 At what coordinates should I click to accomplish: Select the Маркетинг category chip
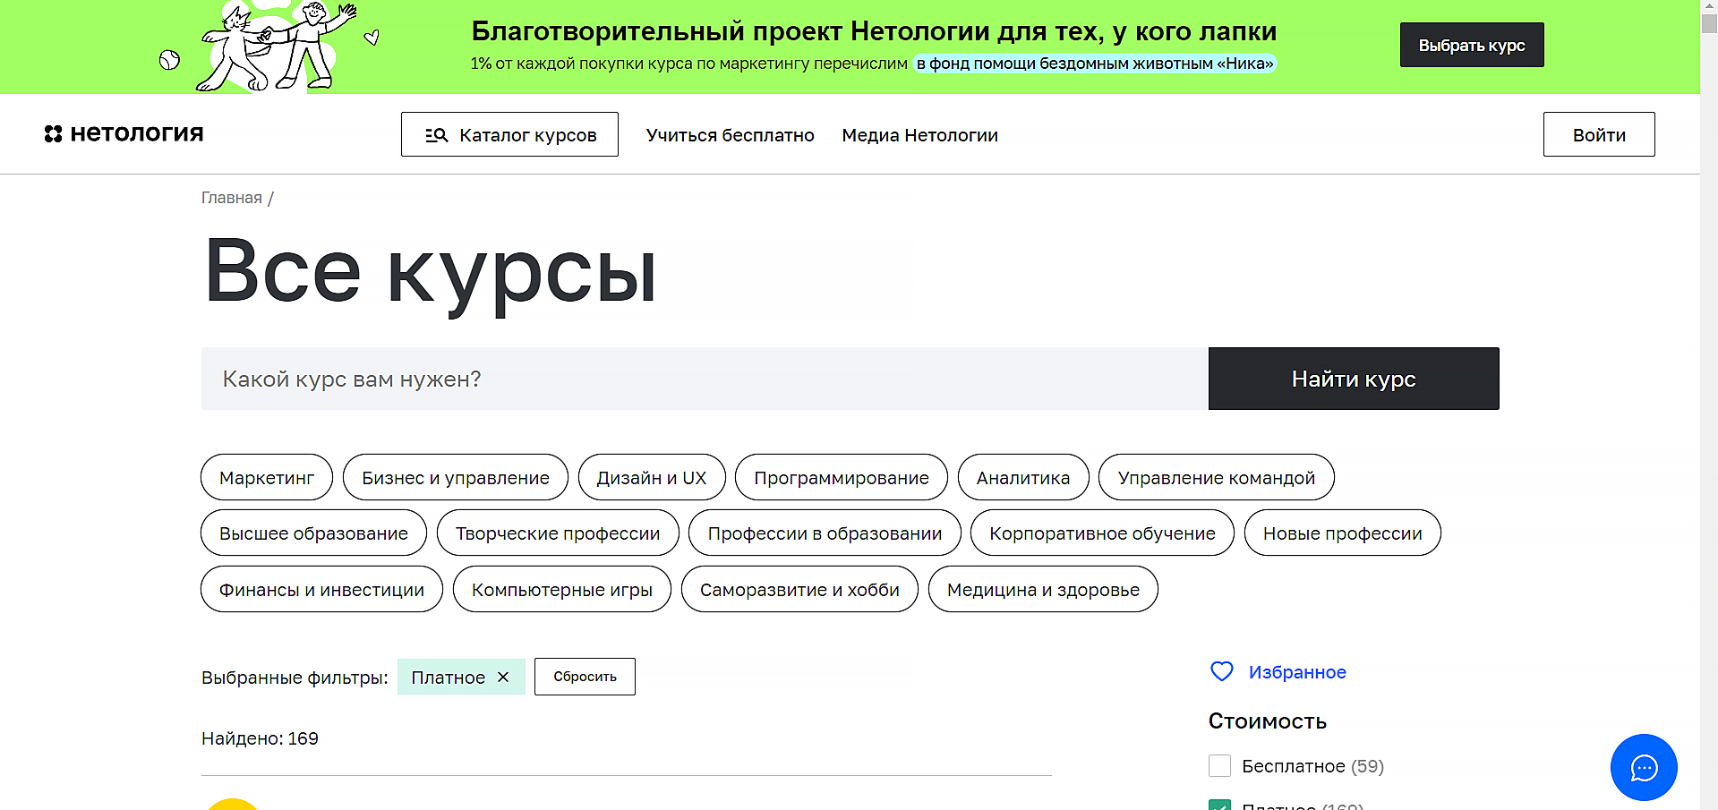pyautogui.click(x=267, y=477)
